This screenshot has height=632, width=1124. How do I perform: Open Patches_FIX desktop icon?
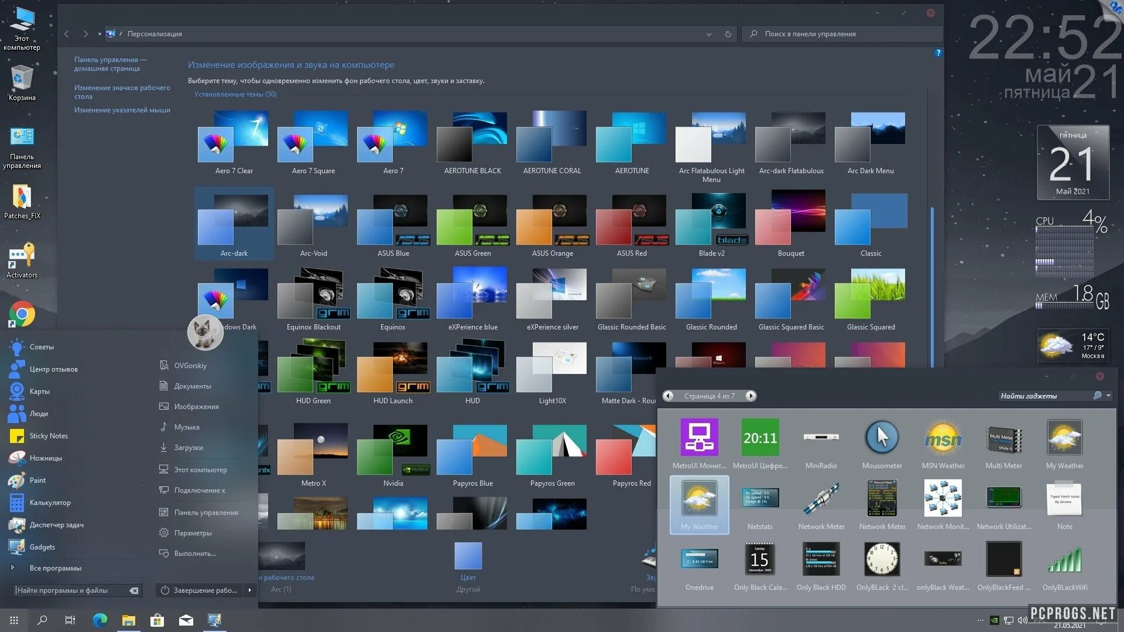[22, 202]
